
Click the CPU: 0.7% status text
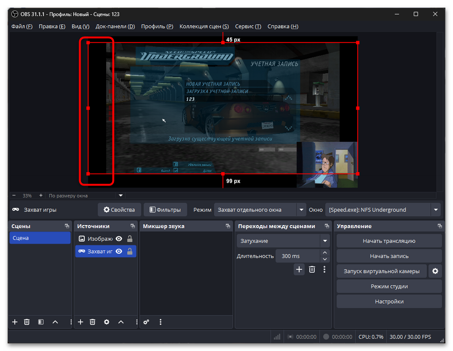(x=371, y=337)
